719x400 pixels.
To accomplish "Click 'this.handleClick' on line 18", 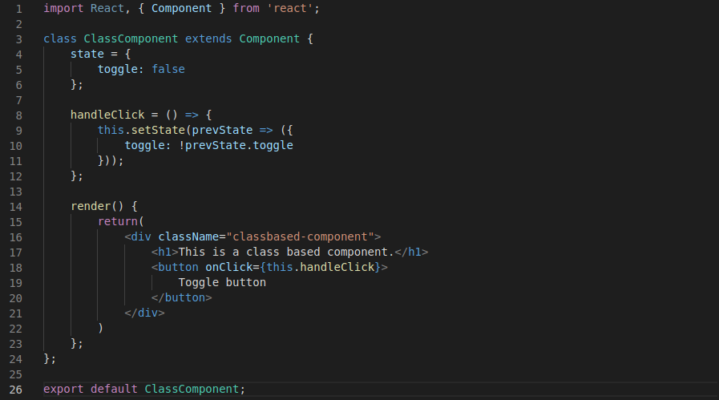I will [320, 266].
